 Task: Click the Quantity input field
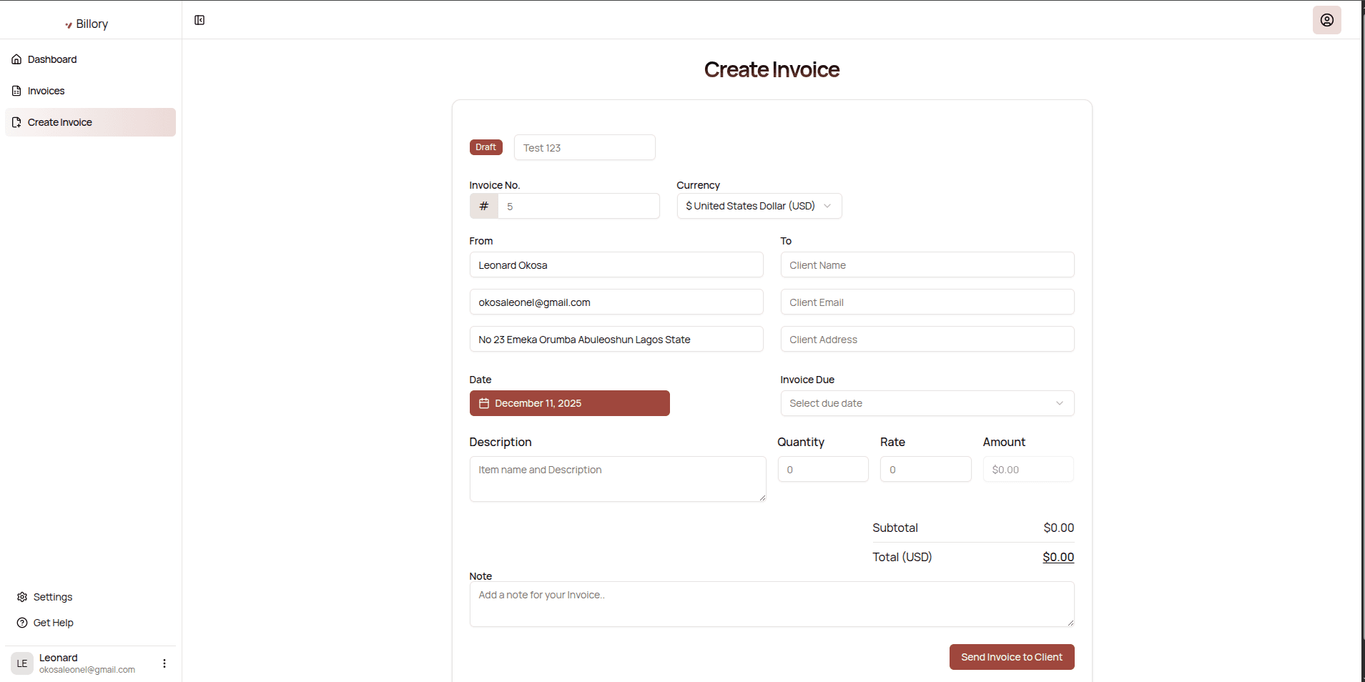pyautogui.click(x=822, y=470)
